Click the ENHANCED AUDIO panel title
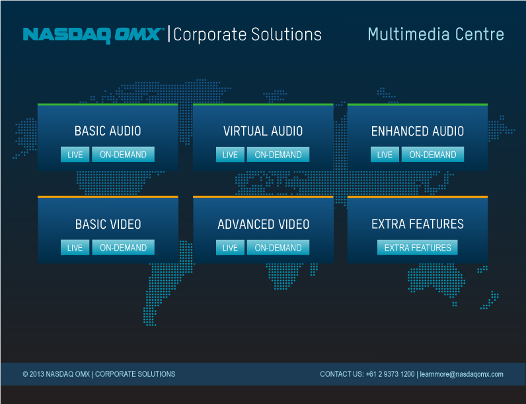The height and width of the screenshot is (404, 526). pyautogui.click(x=418, y=131)
